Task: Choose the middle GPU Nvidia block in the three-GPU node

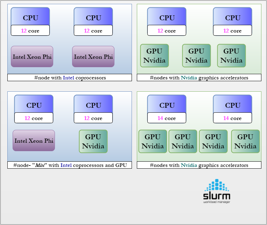Action: (x=197, y=56)
